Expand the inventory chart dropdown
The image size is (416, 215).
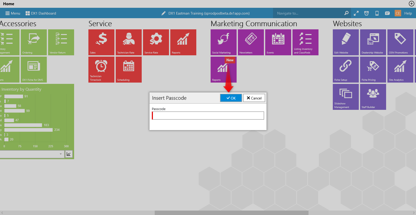point(61,154)
